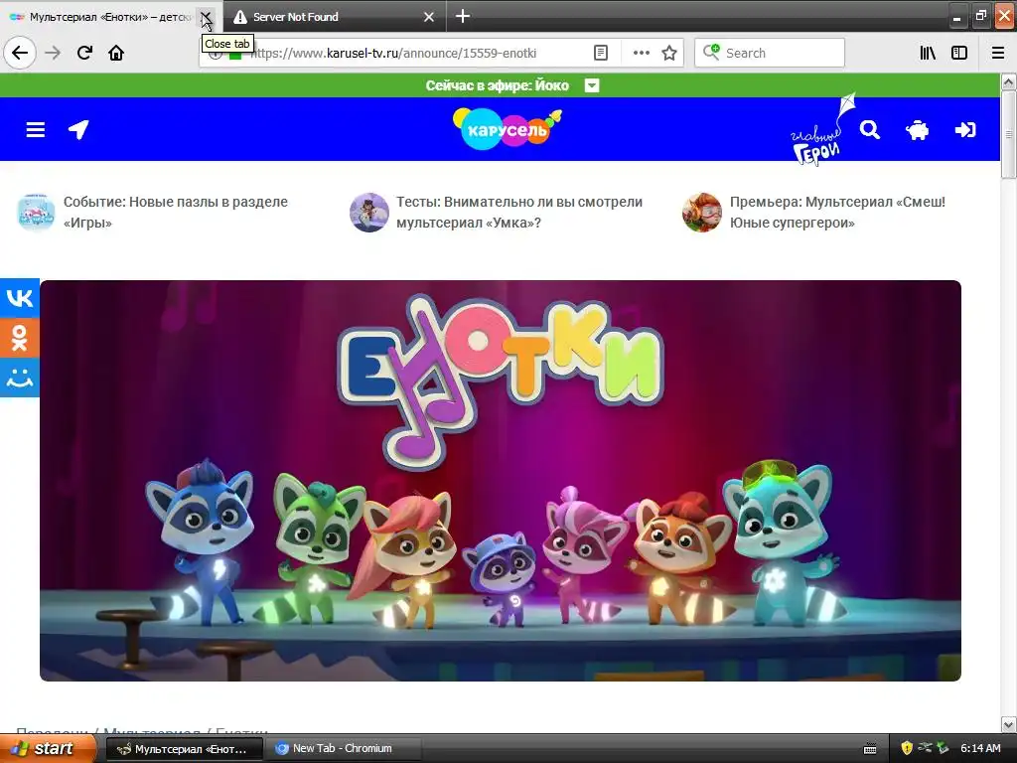Click the Карусель logo
The height and width of the screenshot is (763, 1017).
point(507,128)
